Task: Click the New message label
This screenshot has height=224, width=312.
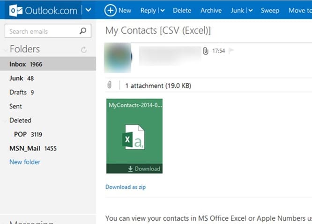Action: (x=125, y=10)
